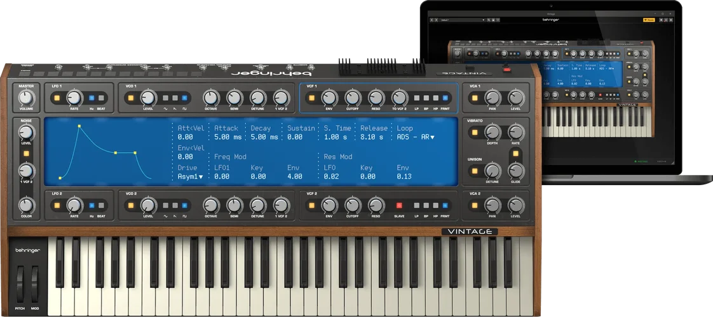
Task: Toggle the VCA 1 on/off yellow button
Action: click(475, 98)
